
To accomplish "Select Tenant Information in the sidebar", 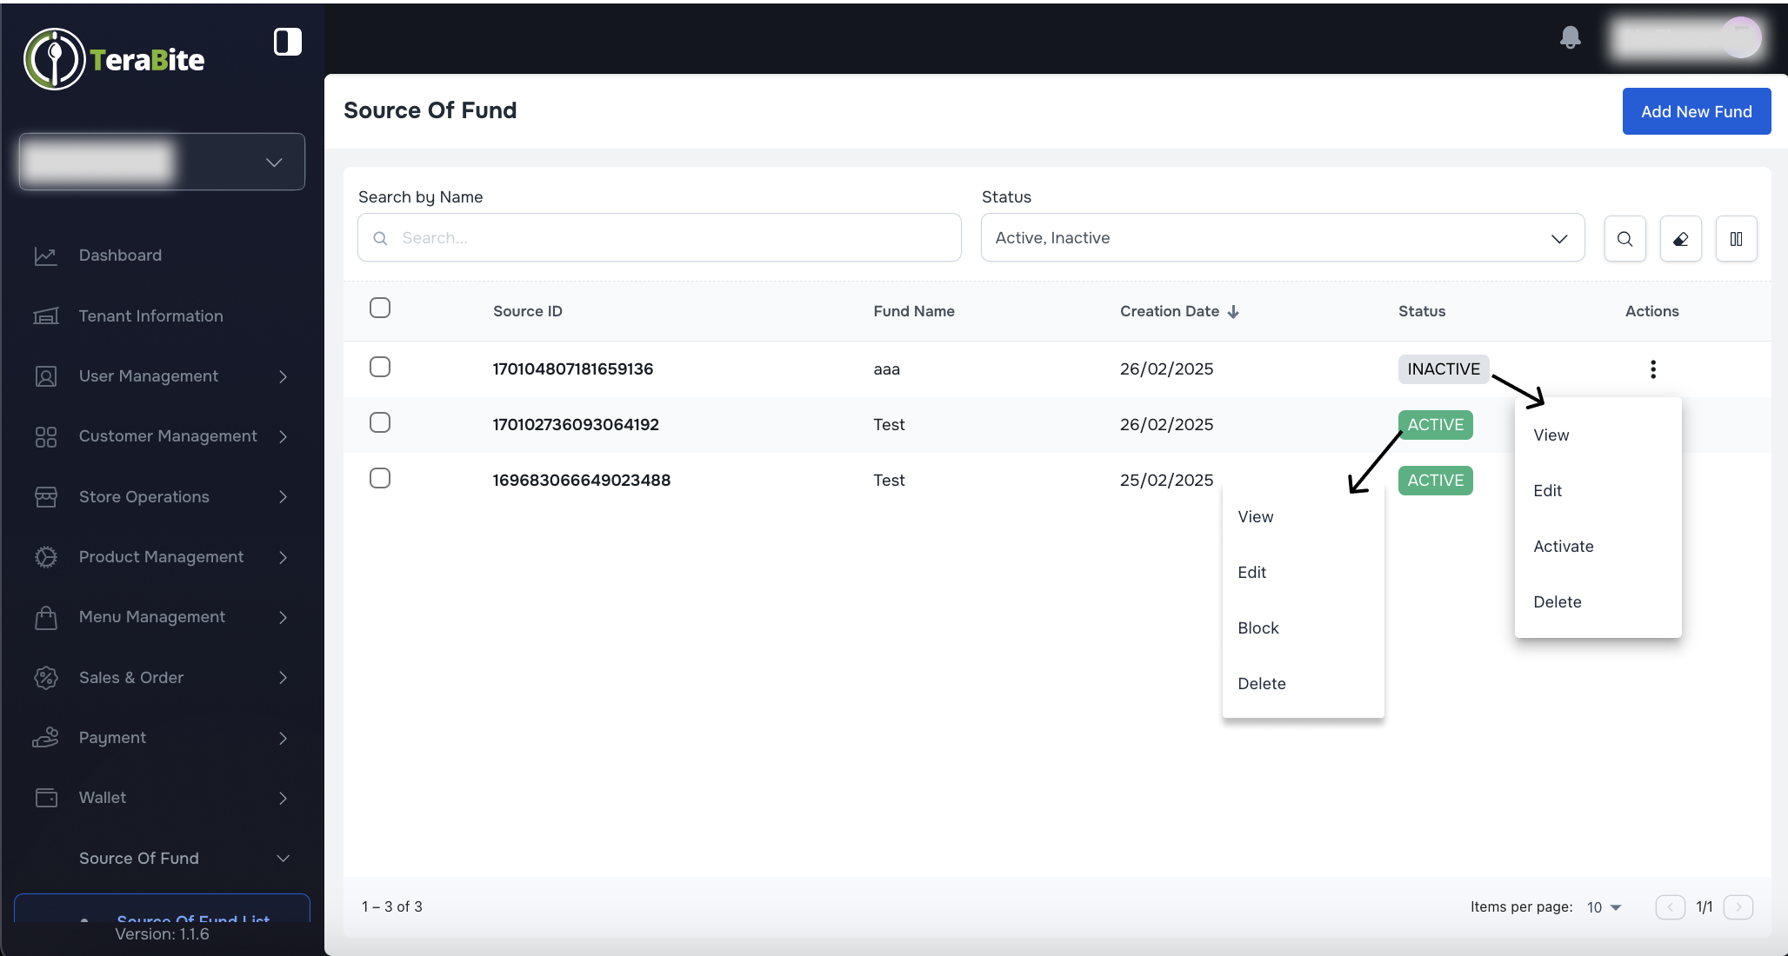I will click(150, 315).
